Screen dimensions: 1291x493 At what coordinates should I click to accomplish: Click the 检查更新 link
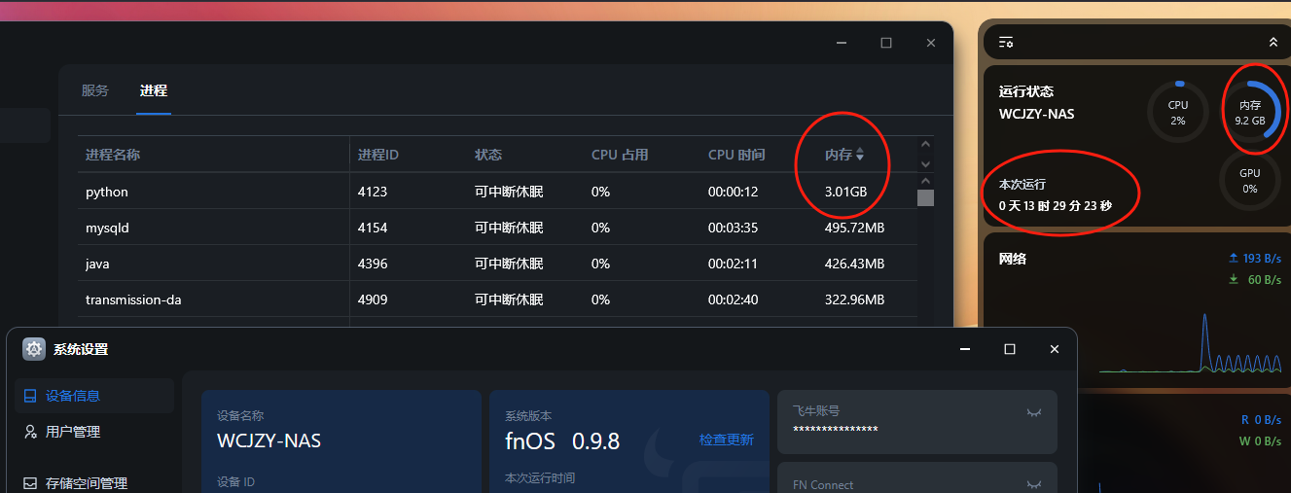pyautogui.click(x=726, y=440)
